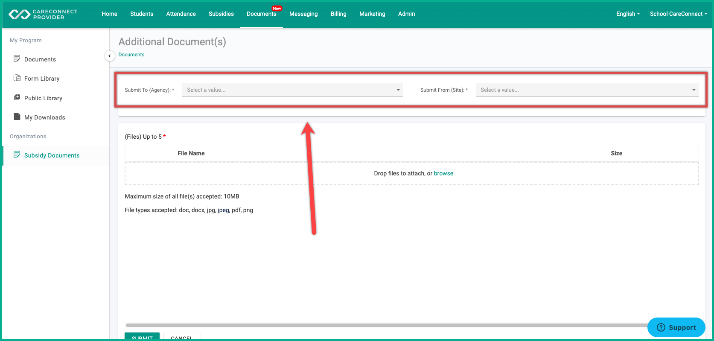This screenshot has width=714, height=341.
Task: Open the English language dropdown
Action: [628, 14]
